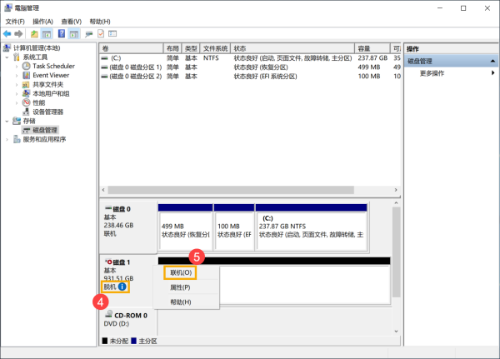This screenshot has height=359, width=500.
Task: Click the info icon beside 脱机
Action: [123, 287]
